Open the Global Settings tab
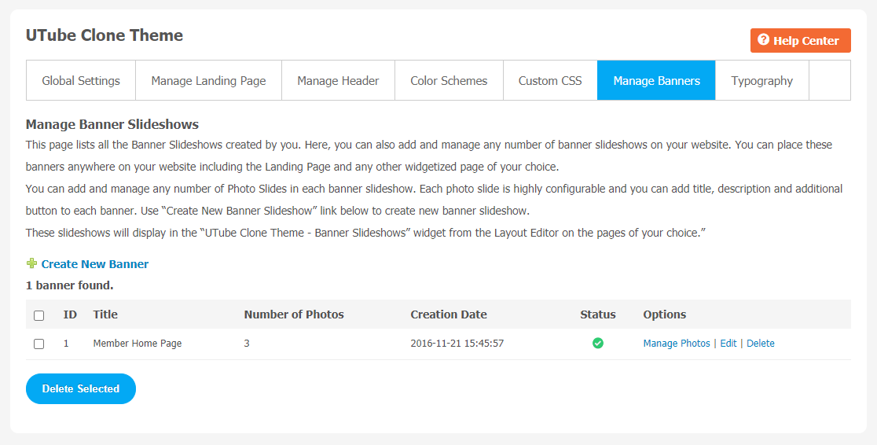The width and height of the screenshot is (877, 445). (81, 81)
